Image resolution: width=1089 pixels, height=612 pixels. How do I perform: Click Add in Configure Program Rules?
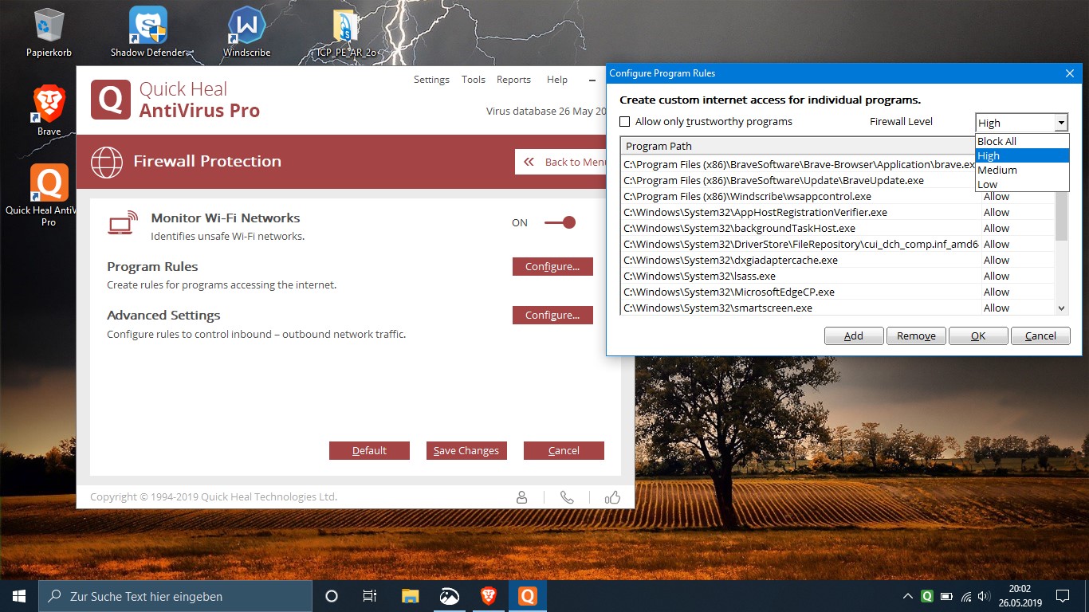[x=854, y=335]
